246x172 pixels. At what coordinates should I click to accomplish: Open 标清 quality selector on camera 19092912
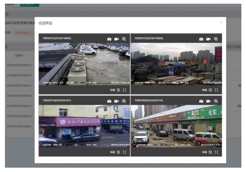click(112, 90)
